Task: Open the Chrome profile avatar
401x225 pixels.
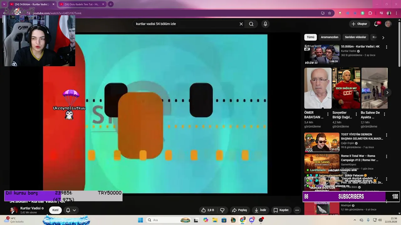Action: (389, 13)
